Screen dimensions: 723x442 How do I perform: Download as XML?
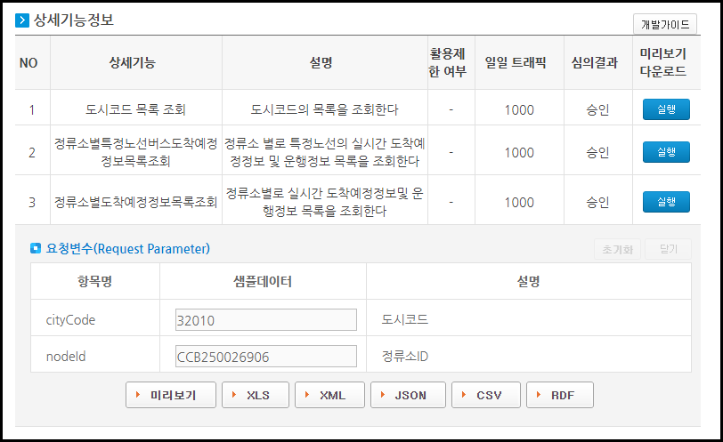(x=329, y=395)
